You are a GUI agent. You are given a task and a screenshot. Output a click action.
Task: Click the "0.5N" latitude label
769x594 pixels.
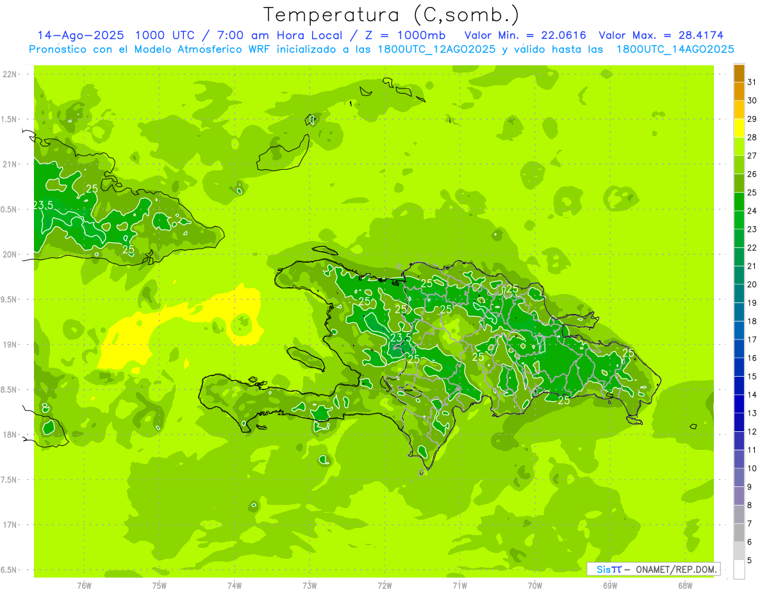click(9, 210)
